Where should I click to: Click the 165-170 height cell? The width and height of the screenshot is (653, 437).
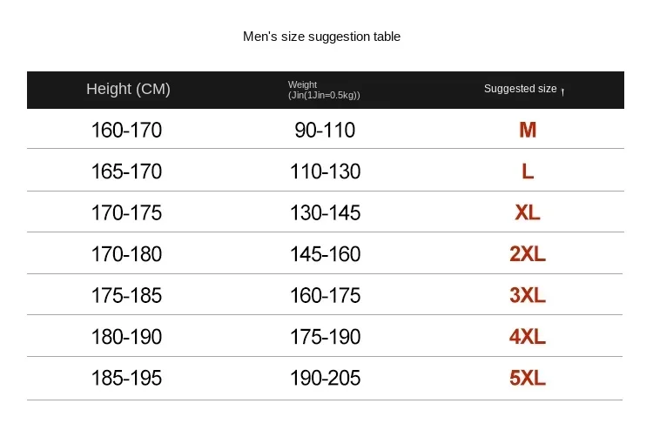(x=126, y=171)
